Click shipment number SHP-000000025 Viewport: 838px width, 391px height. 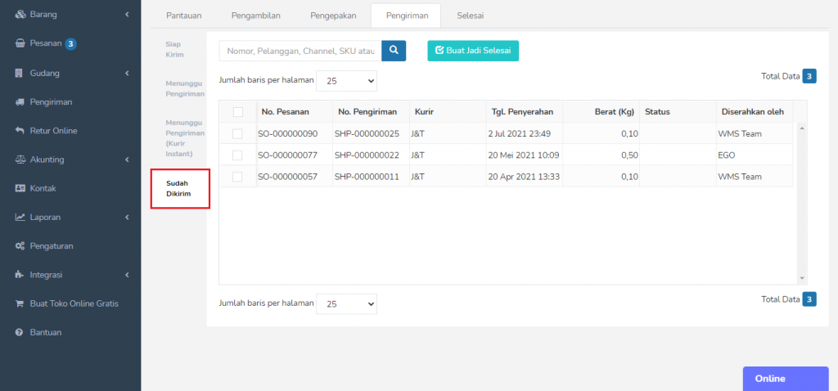click(367, 133)
